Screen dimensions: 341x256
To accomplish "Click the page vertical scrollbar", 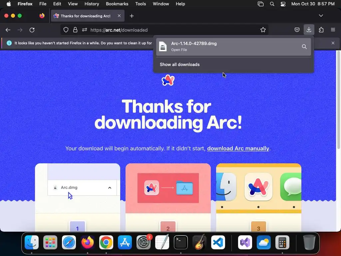I will coord(339,100).
